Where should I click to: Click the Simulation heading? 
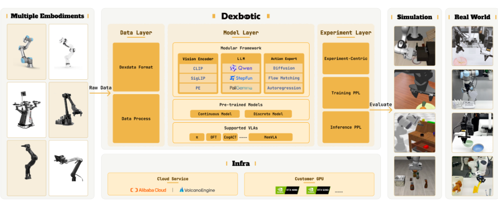click(414, 17)
